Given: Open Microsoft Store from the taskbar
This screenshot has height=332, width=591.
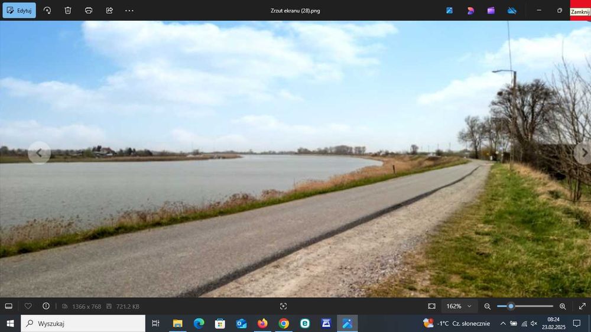Looking at the screenshot, I should 220,323.
